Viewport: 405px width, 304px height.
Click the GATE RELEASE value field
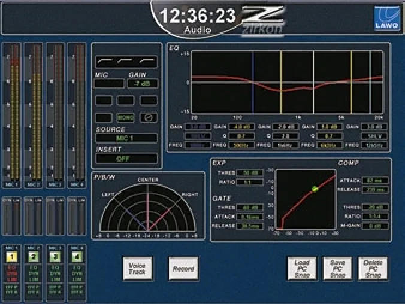point(250,226)
